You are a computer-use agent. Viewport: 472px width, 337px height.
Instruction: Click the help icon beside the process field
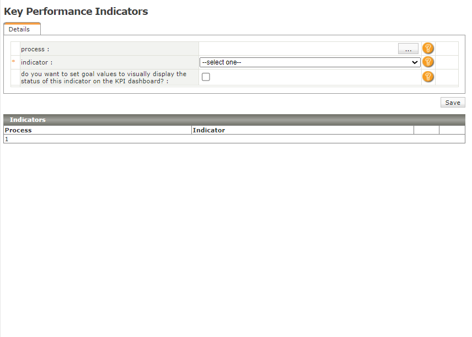pyautogui.click(x=428, y=49)
